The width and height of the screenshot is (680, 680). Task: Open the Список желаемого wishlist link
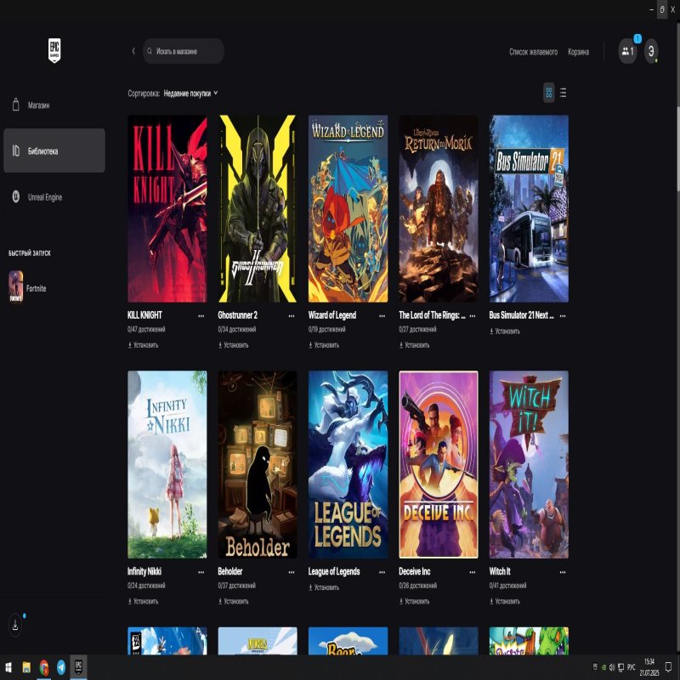click(x=533, y=52)
